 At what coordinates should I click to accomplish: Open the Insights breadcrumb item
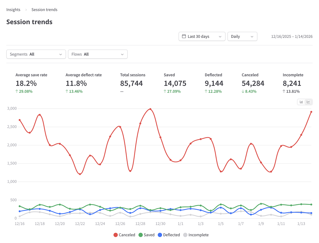point(13,10)
